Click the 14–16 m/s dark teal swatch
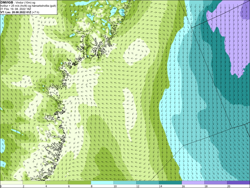The image size is (250, 188). (170, 183)
